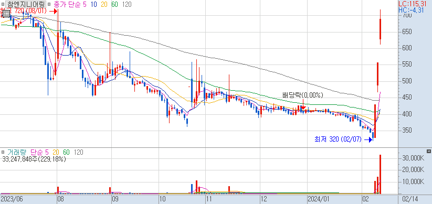Click the 02/14 current date label
This screenshot has width=432, height=204.
click(411, 199)
